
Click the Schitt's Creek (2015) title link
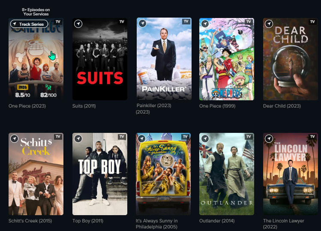30,221
